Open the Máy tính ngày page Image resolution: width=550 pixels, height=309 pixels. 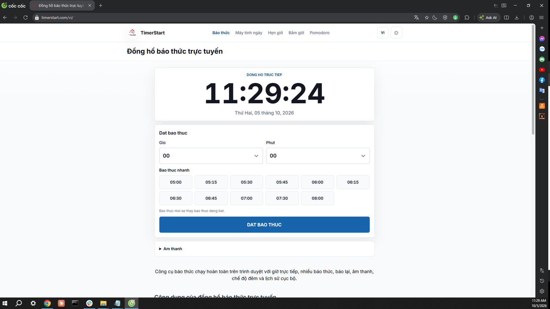click(249, 33)
